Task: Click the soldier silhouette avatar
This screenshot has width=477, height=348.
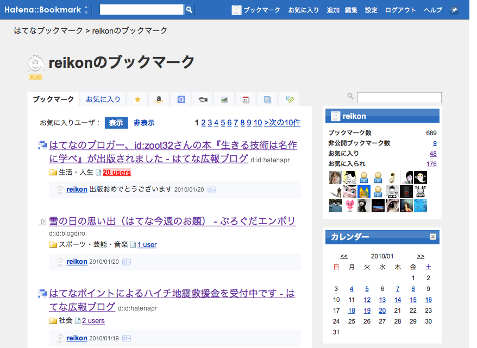Action: point(336,192)
